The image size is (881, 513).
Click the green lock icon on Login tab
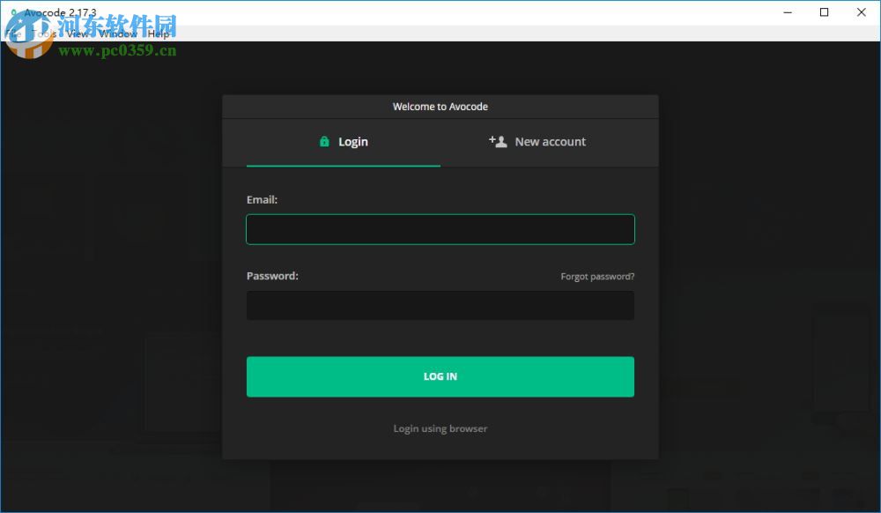pyautogui.click(x=322, y=141)
